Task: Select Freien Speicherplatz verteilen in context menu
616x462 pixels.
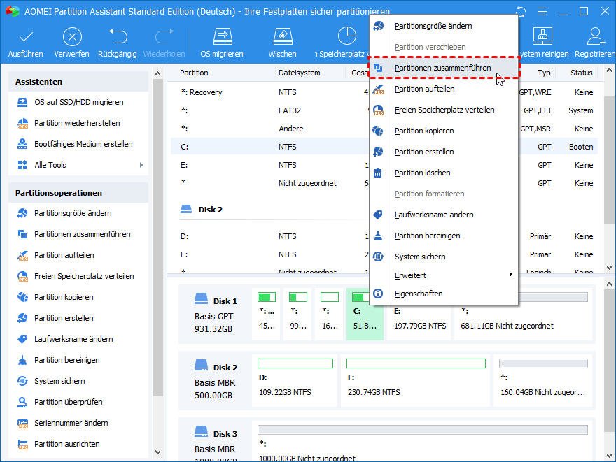Action: [444, 110]
